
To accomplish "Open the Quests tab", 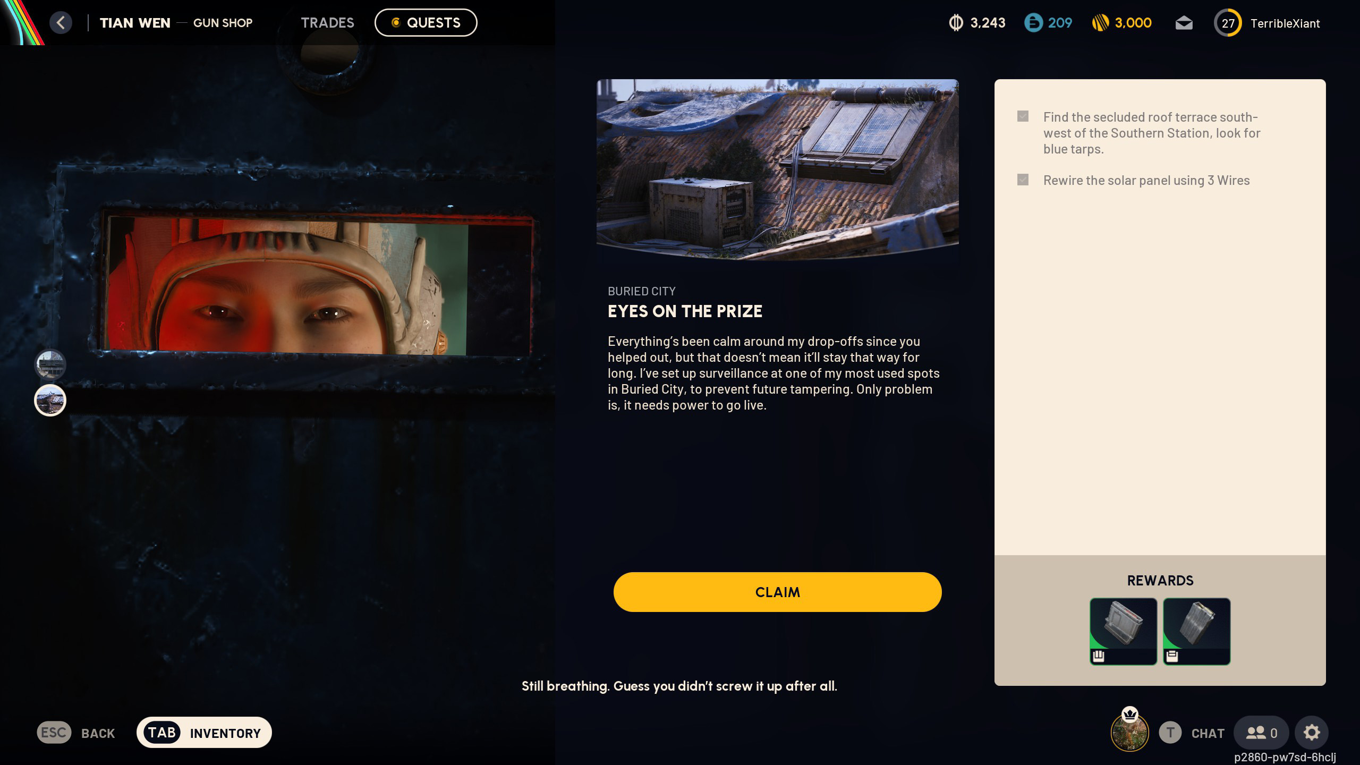I will coord(426,23).
